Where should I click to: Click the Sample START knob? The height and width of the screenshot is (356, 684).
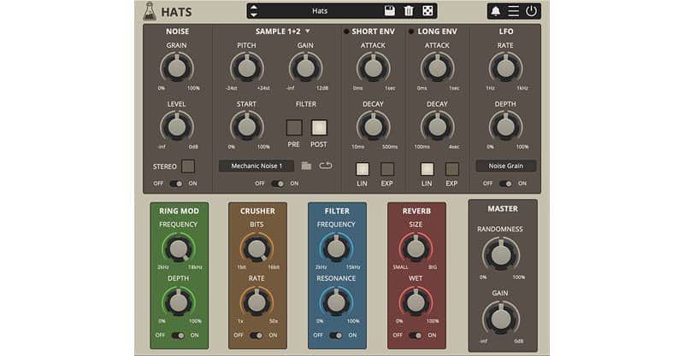coord(247,127)
